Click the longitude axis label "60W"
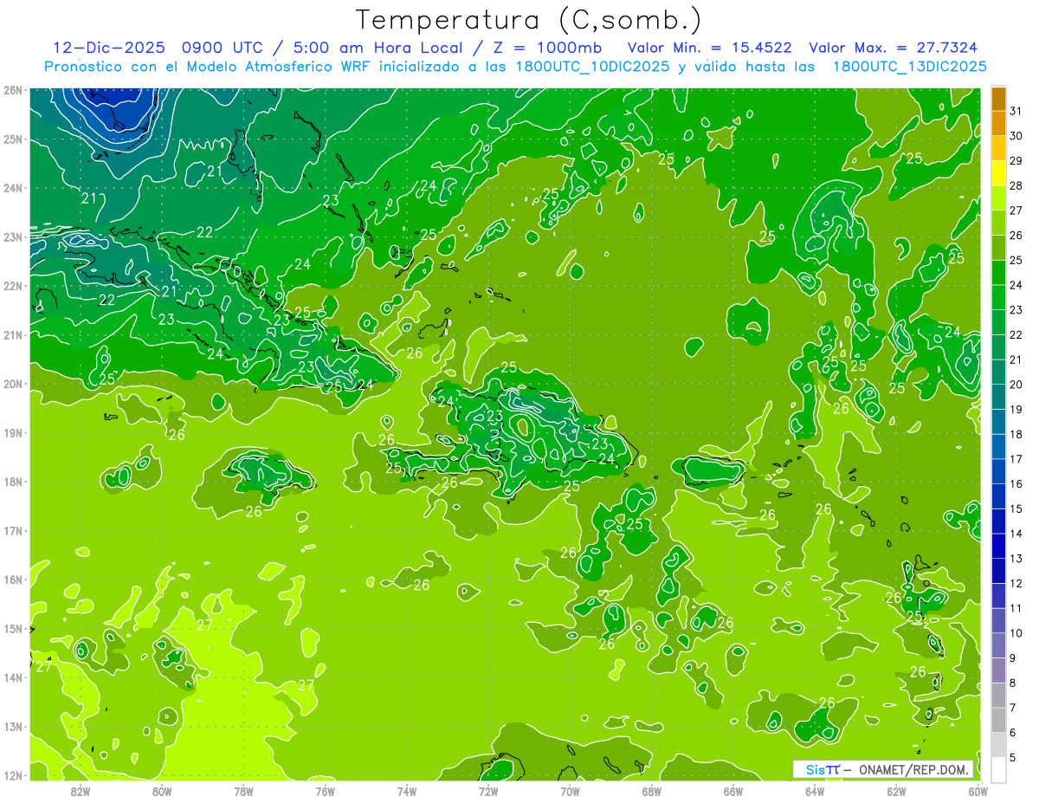Screen dimensions: 1039x803 point(978,791)
